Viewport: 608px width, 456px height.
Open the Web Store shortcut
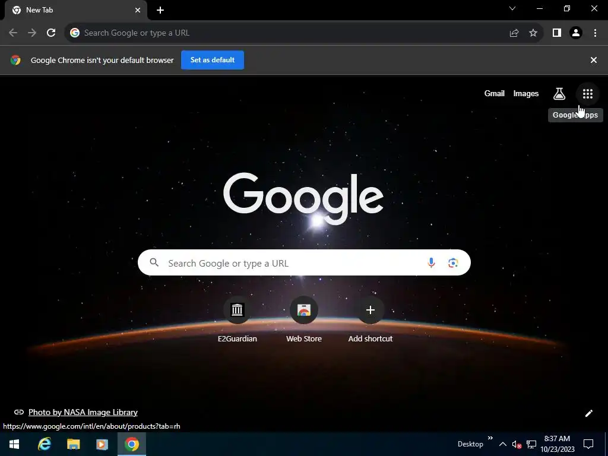[303, 320]
